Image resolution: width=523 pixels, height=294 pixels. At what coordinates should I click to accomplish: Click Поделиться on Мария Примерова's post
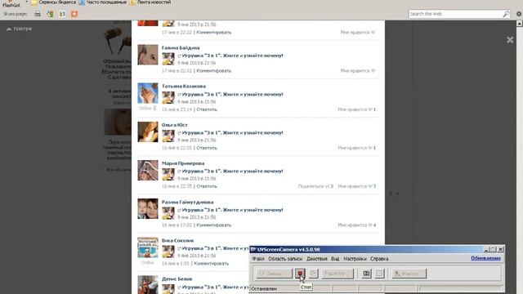click(315, 186)
